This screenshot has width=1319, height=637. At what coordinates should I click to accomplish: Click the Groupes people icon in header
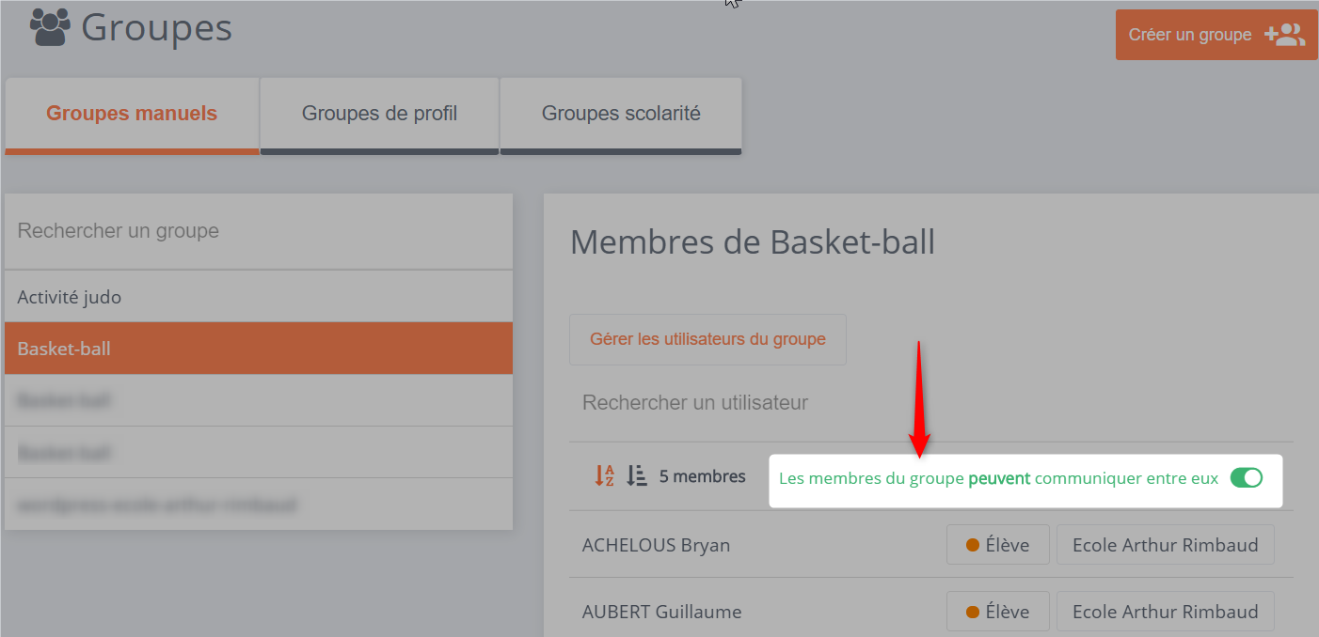(x=50, y=27)
